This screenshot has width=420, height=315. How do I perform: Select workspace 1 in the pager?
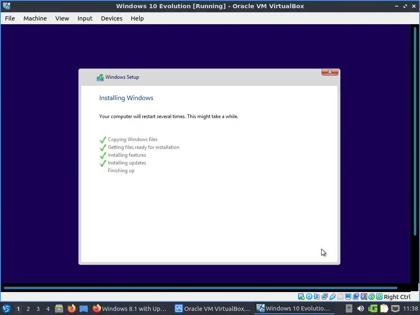(18, 309)
